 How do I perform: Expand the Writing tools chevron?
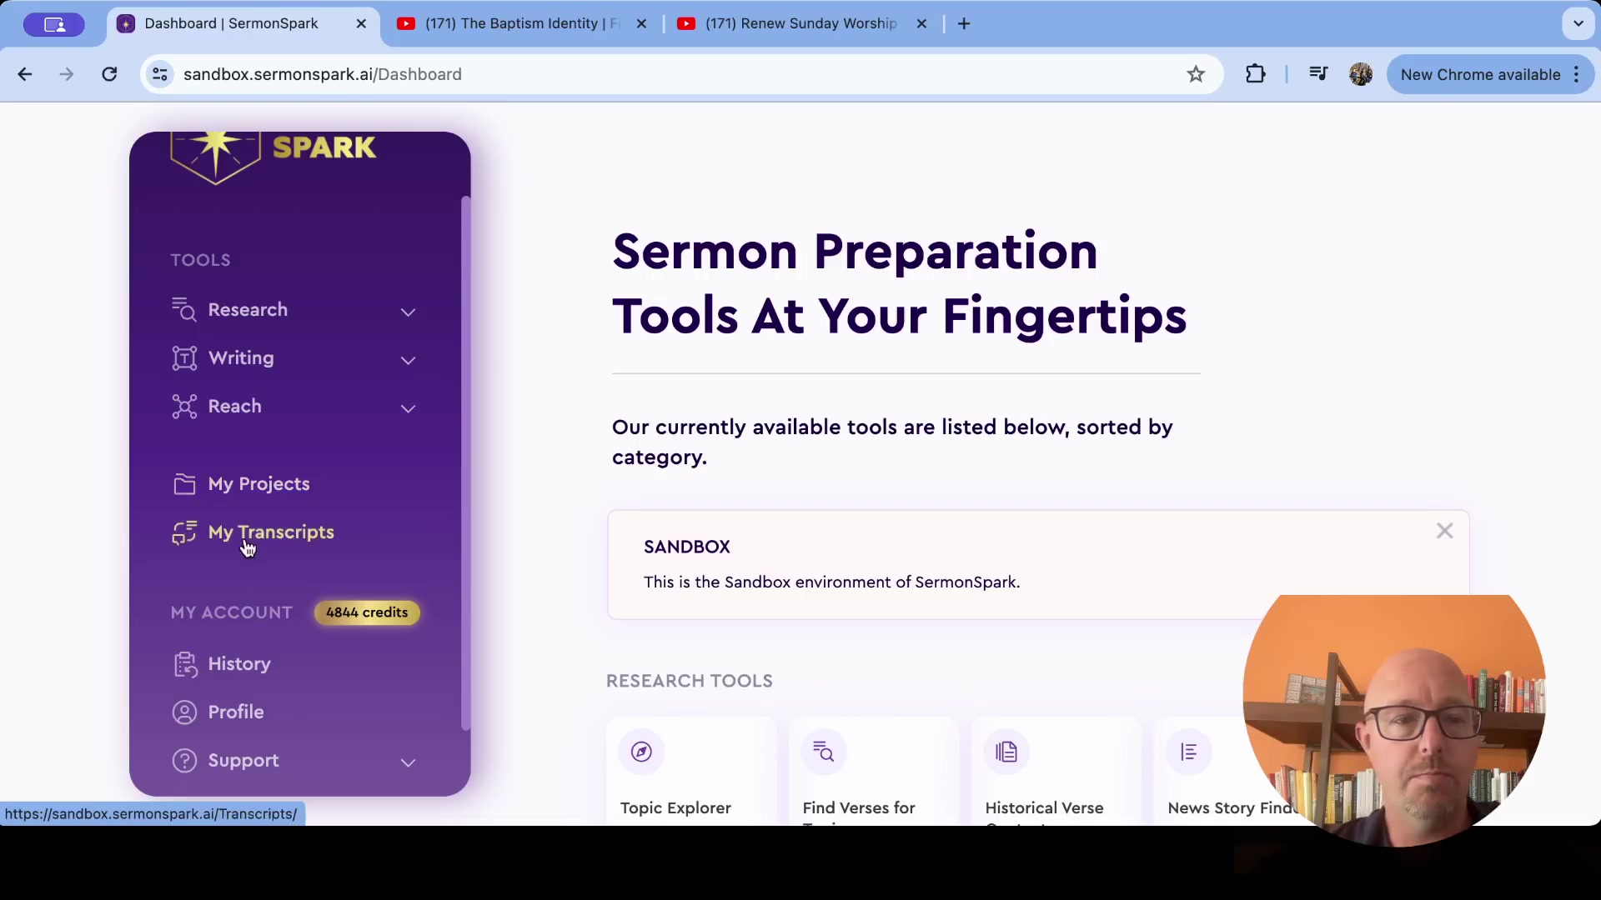408,360
